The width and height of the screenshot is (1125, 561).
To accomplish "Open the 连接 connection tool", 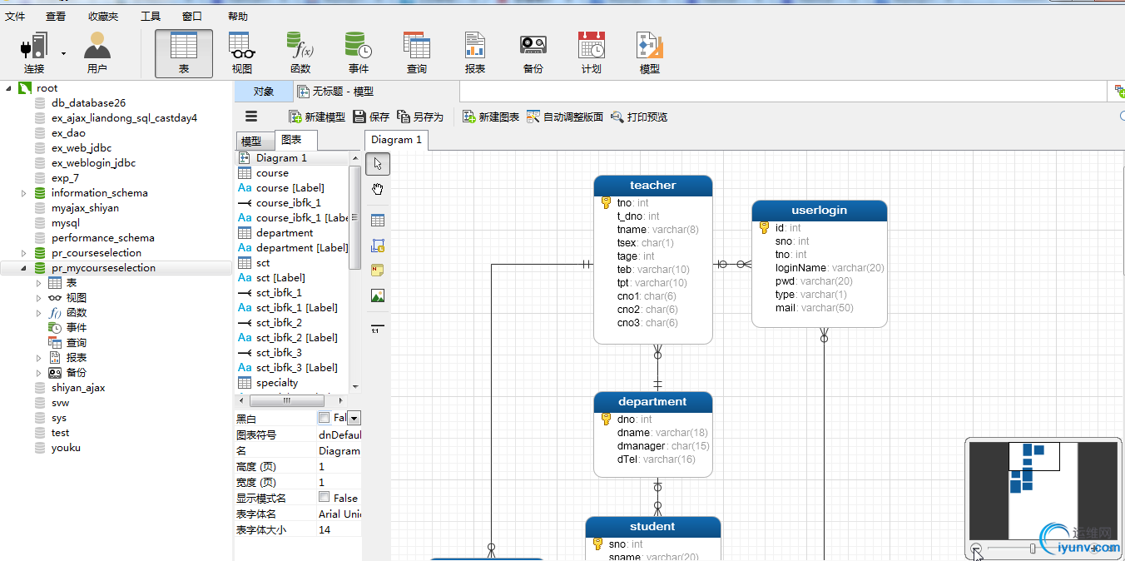I will pos(33,53).
